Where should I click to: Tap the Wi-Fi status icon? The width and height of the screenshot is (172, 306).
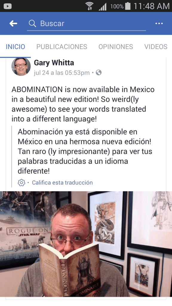coord(90,6)
